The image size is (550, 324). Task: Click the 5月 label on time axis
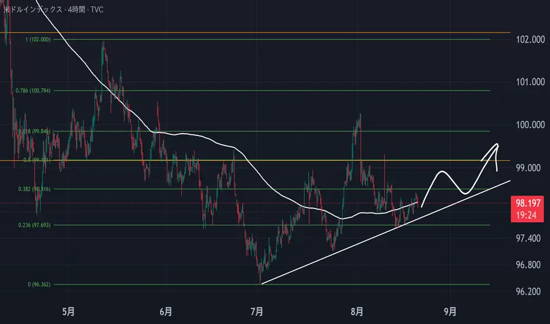(x=68, y=312)
